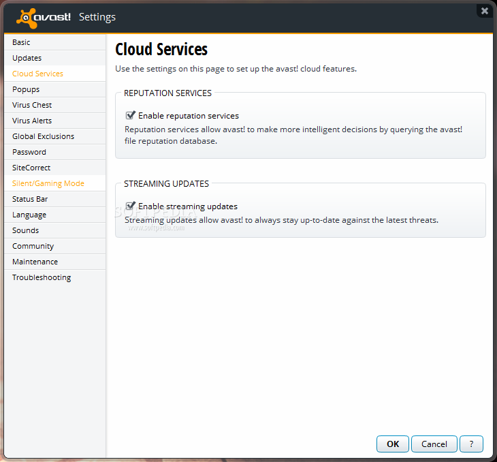The height and width of the screenshot is (462, 497).
Task: Go to Language settings
Action: [x=55, y=215]
